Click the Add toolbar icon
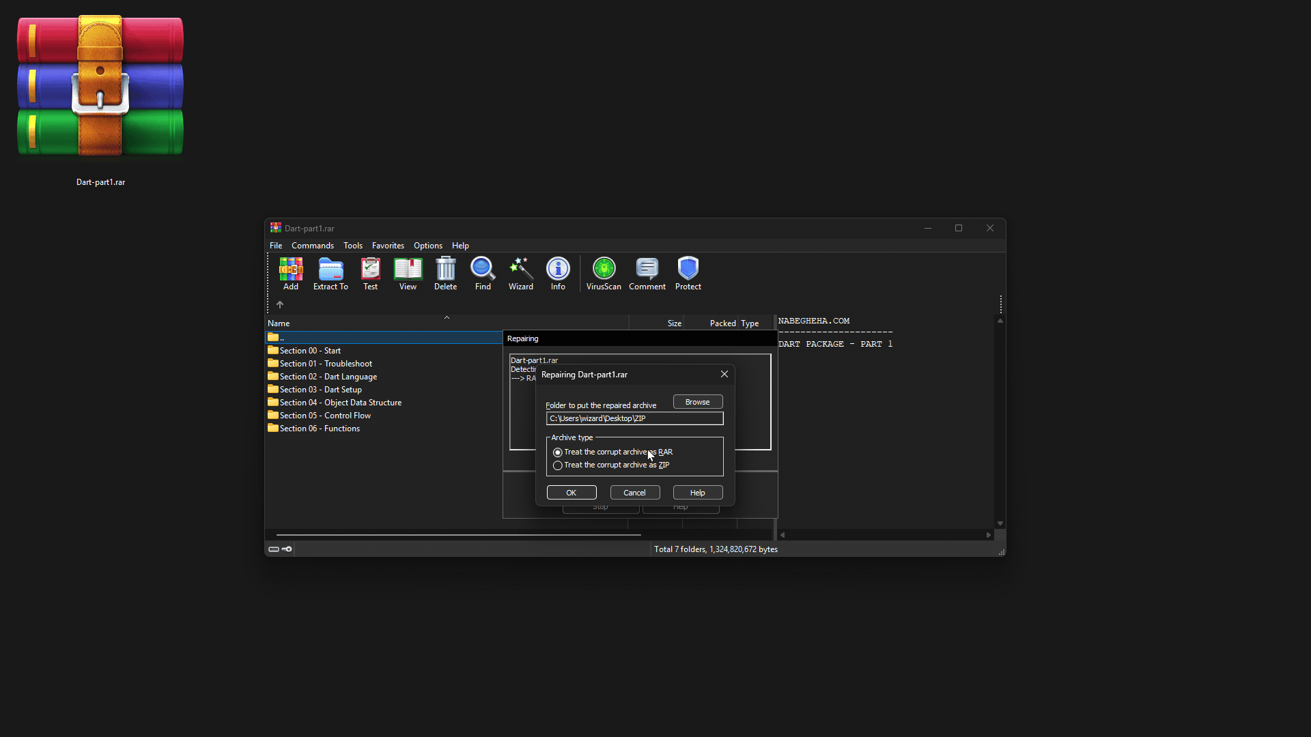The image size is (1311, 737). click(291, 274)
